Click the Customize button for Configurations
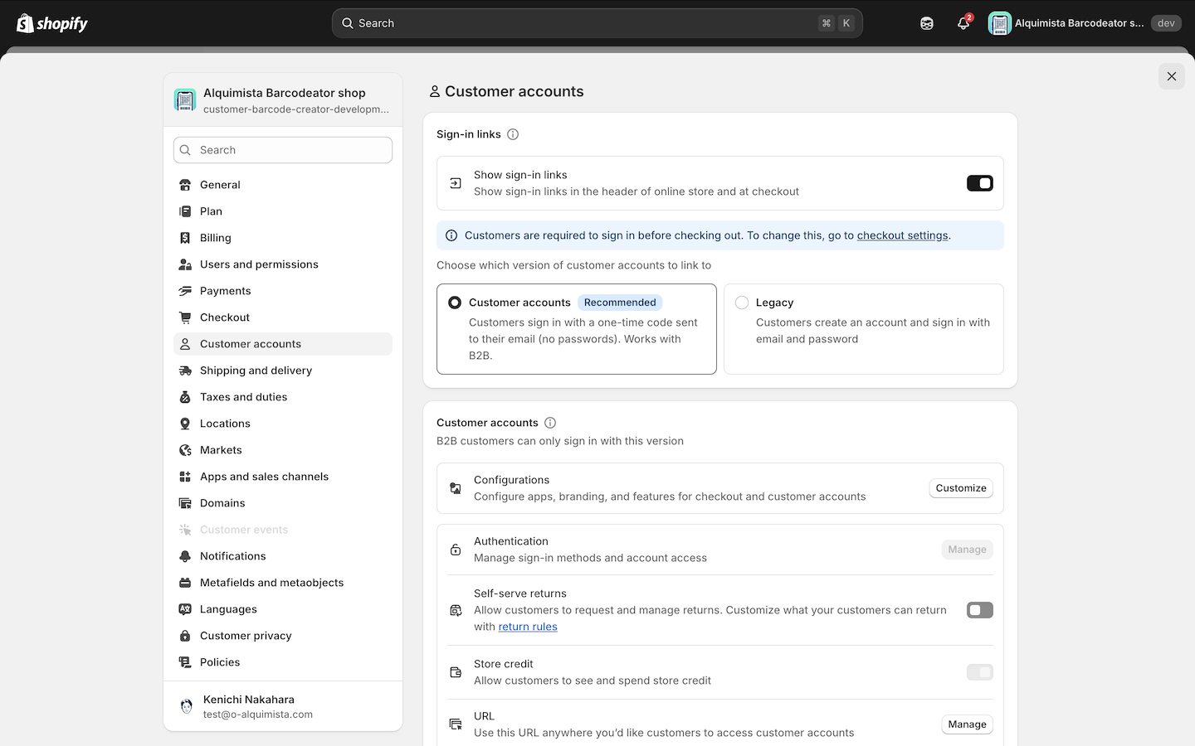The height and width of the screenshot is (746, 1195). coord(960,488)
